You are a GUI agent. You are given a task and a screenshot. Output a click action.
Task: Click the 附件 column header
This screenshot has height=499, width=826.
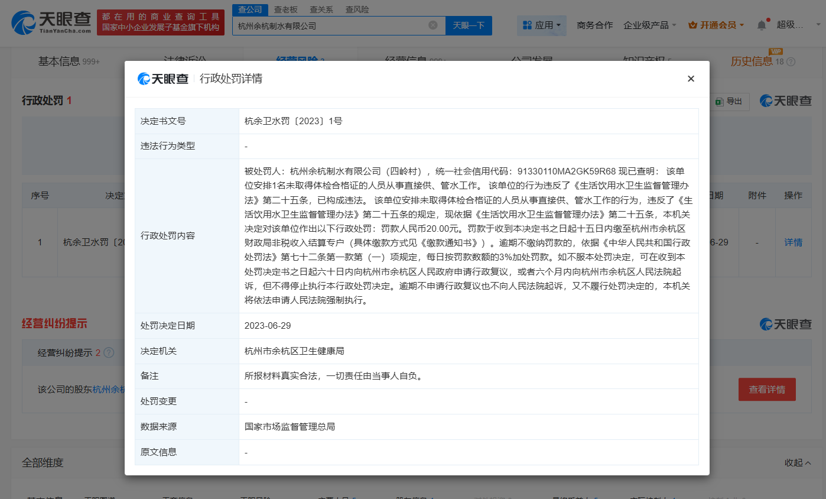pos(757,196)
